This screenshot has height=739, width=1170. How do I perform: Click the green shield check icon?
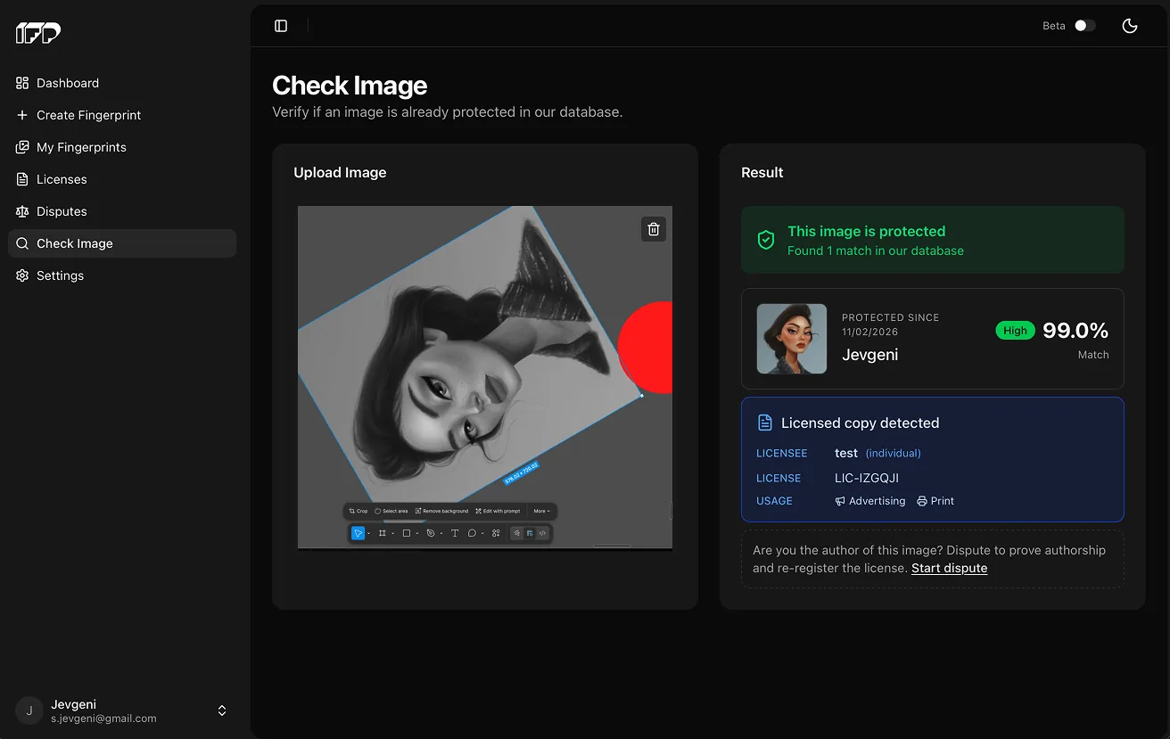765,240
